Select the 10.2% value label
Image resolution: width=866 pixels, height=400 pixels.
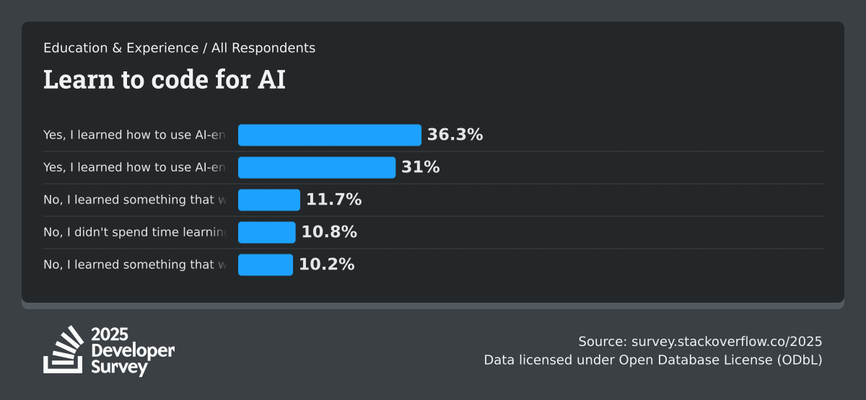[326, 265]
